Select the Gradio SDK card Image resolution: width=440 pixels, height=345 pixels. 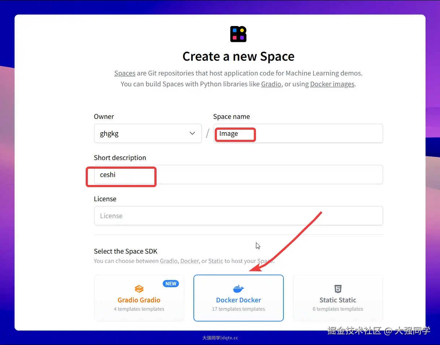pos(139,298)
